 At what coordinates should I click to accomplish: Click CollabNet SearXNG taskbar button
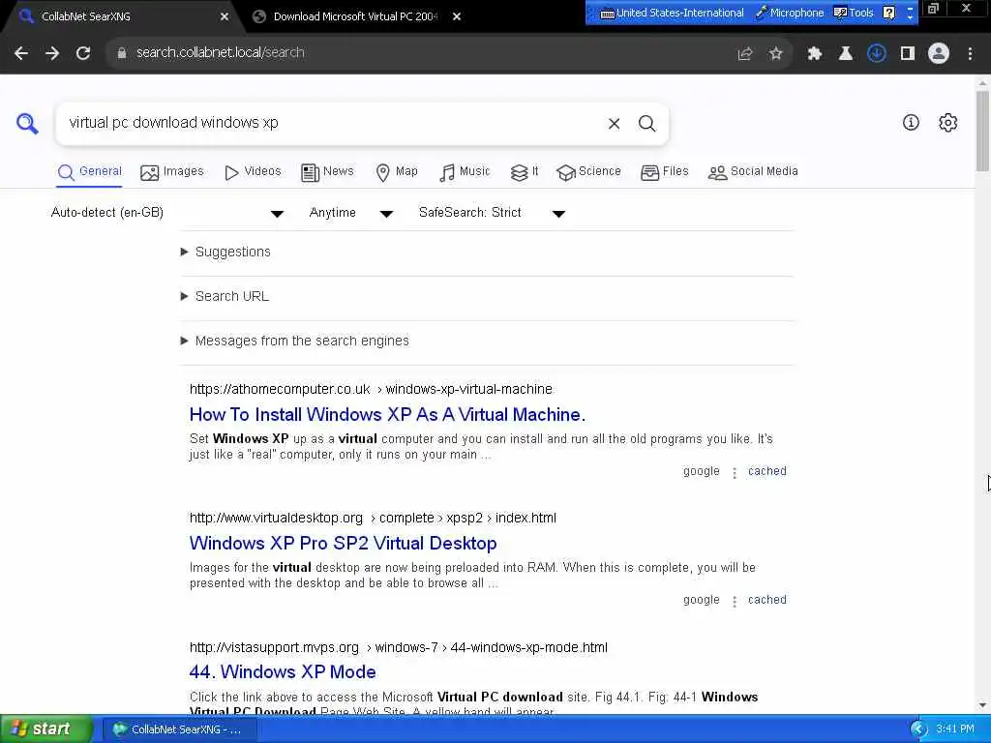[177, 729]
